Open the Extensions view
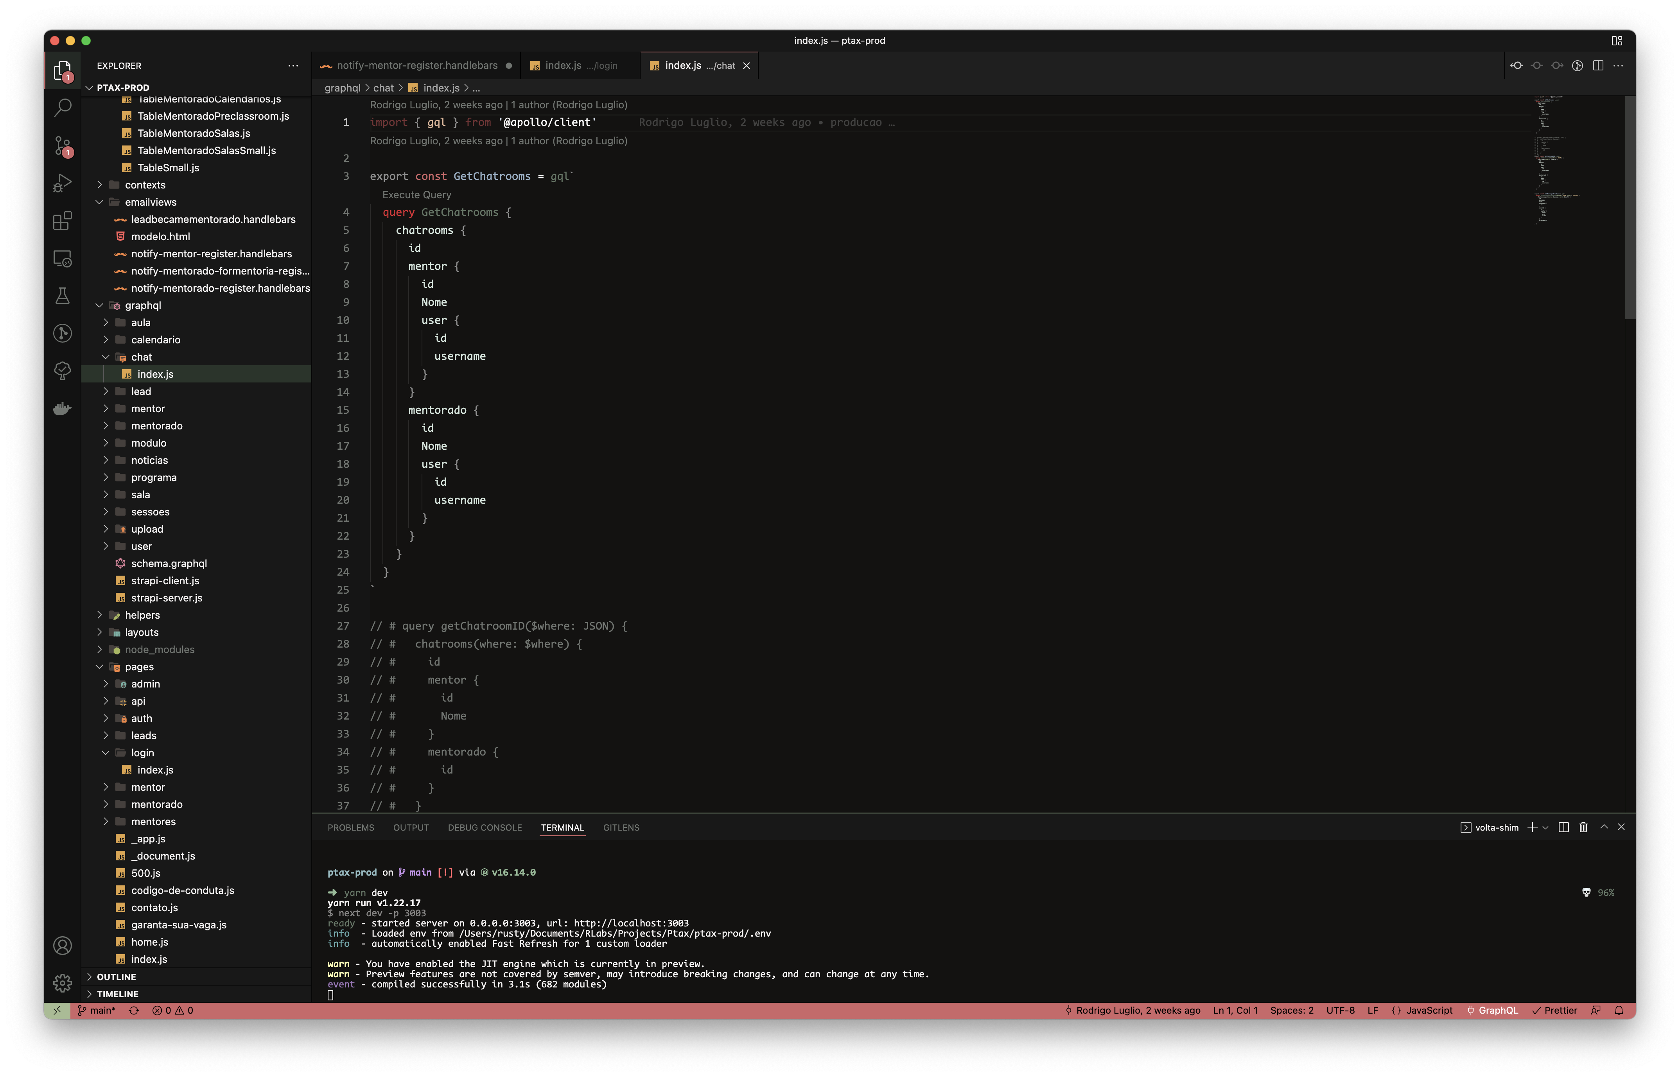Viewport: 1680px width, 1077px height. (62, 221)
